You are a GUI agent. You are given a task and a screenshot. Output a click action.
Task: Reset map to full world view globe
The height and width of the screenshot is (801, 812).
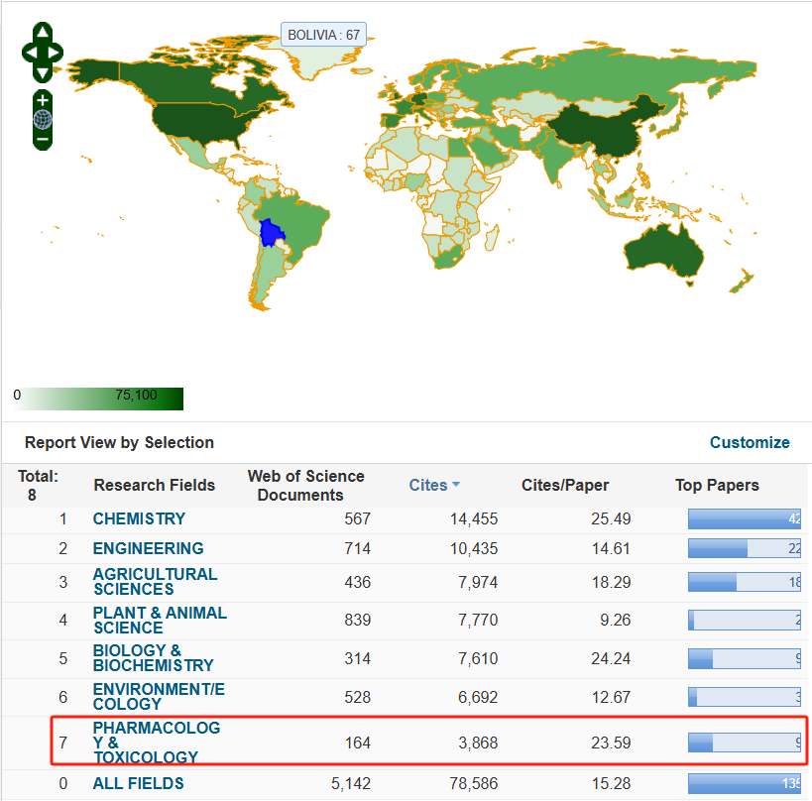(x=43, y=120)
